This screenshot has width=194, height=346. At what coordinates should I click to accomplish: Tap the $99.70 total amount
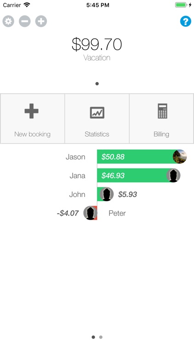pos(97,44)
